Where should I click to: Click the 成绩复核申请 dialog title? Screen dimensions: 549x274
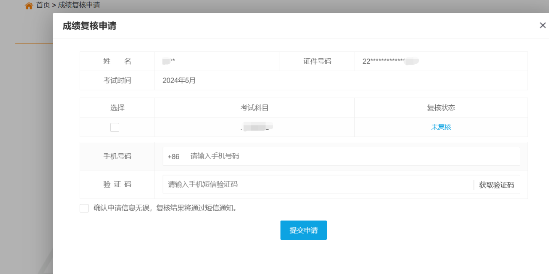(x=89, y=26)
